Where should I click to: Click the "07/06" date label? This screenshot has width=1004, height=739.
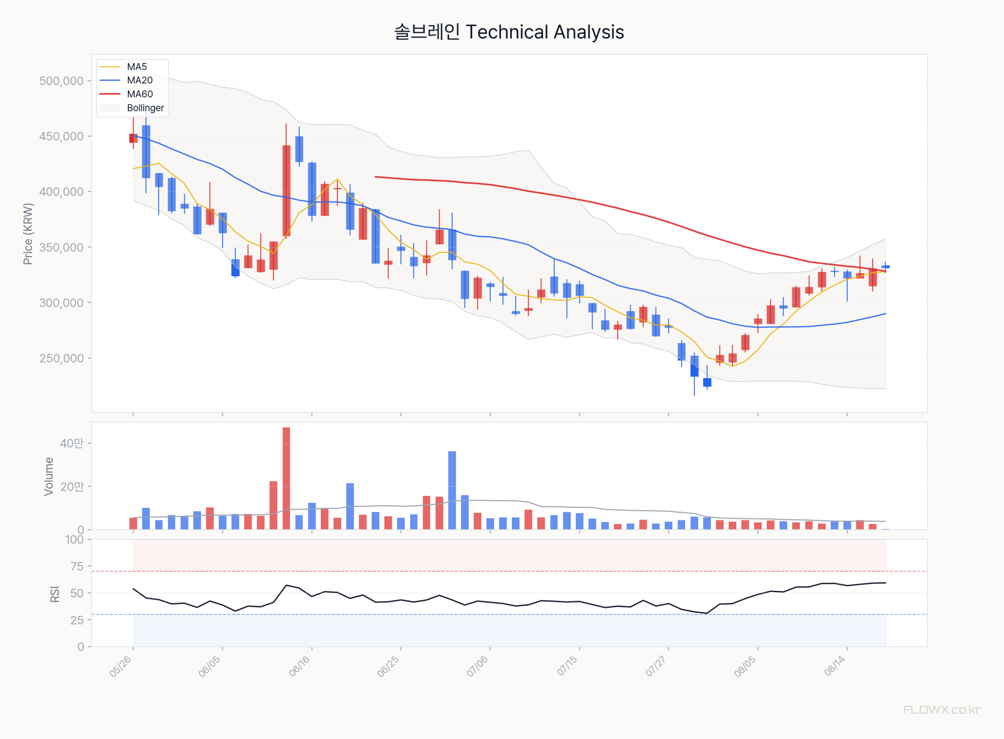(477, 666)
